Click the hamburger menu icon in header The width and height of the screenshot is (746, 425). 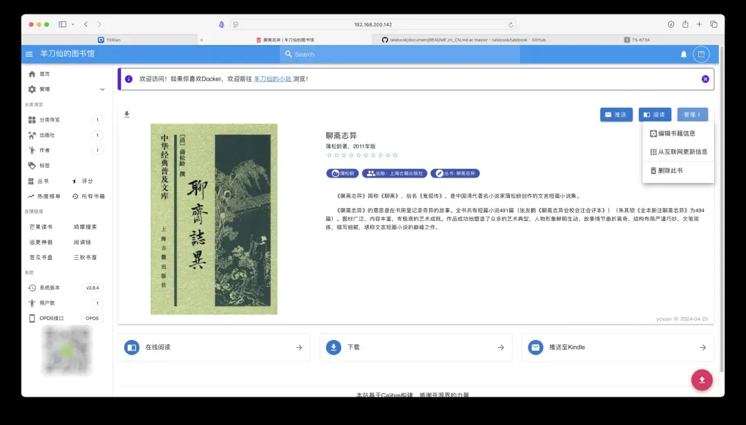click(29, 54)
